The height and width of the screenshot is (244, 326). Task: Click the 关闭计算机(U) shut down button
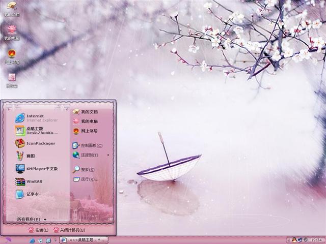(69, 230)
